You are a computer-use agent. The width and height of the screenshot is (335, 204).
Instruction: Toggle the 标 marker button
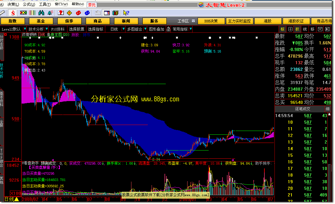pos(283,29)
